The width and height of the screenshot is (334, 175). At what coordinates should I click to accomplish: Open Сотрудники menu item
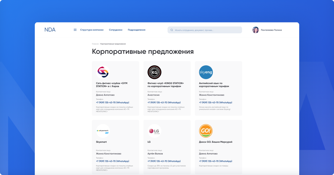point(116,30)
